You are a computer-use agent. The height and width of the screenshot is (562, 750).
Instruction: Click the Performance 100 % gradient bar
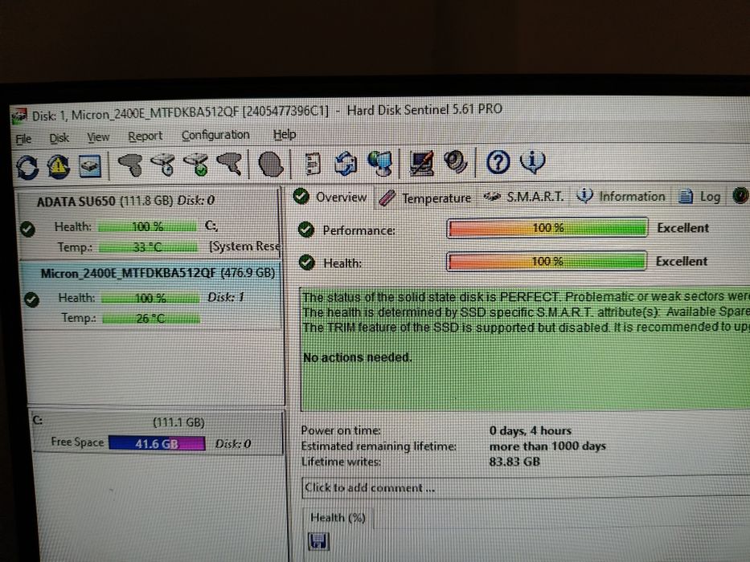tap(547, 228)
